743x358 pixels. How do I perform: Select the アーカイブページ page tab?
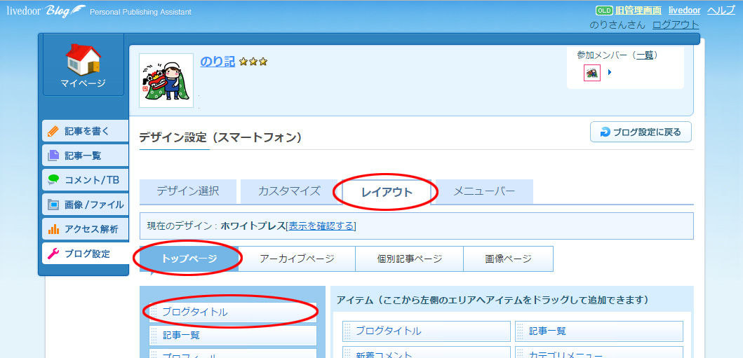297,259
